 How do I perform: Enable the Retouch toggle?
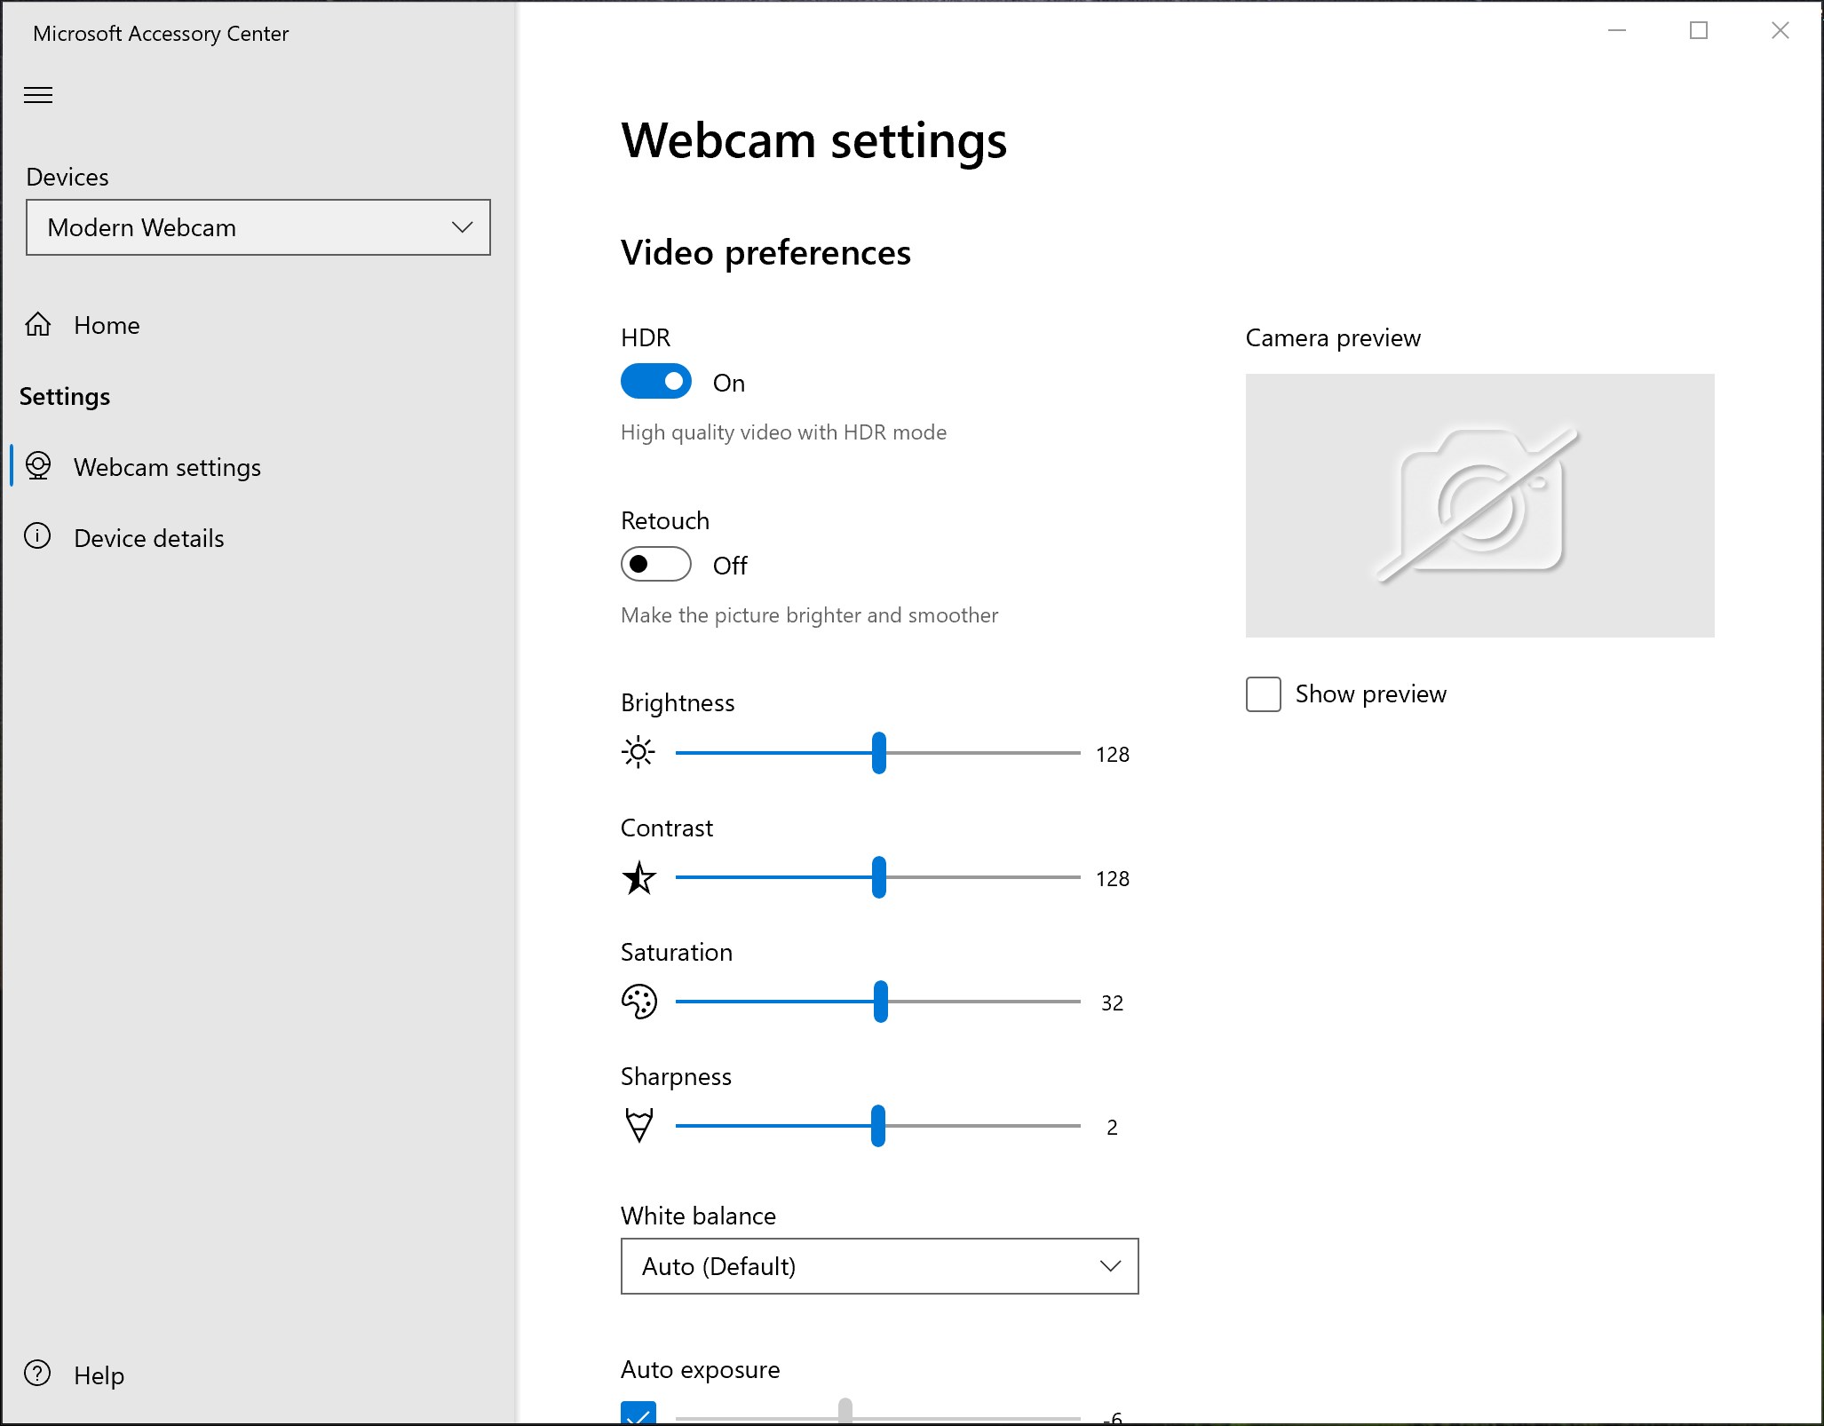tap(655, 564)
